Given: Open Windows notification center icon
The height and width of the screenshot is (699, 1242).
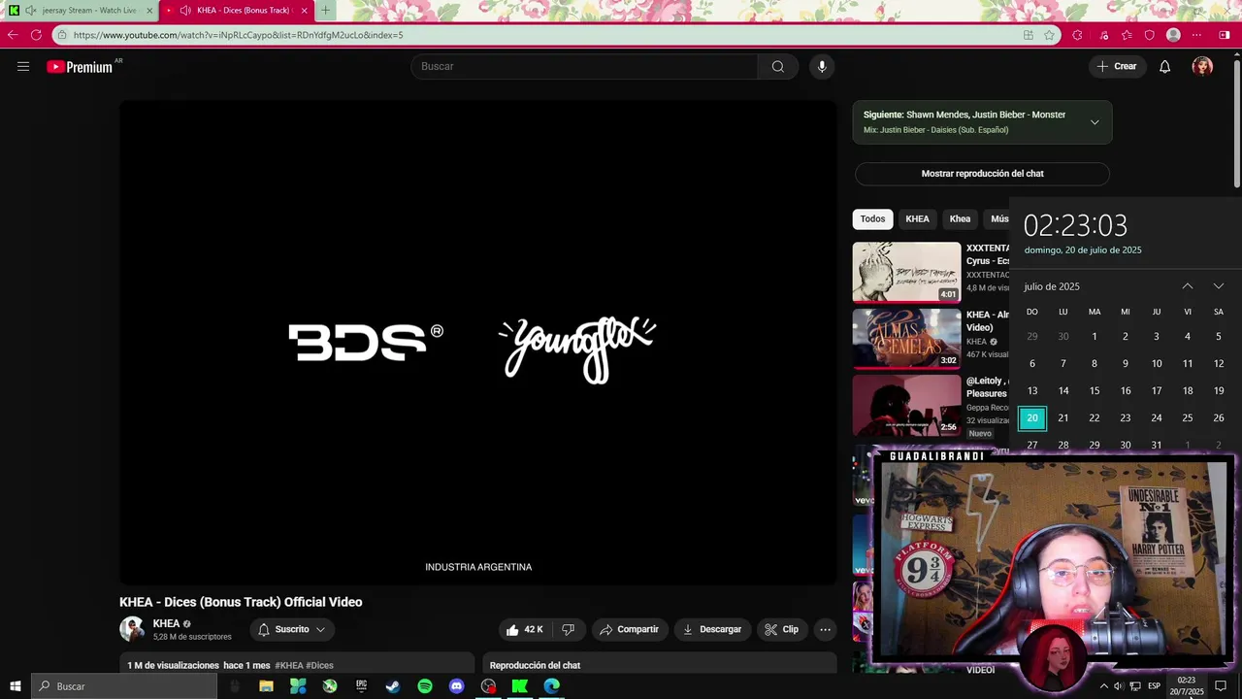Looking at the screenshot, I should pyautogui.click(x=1222, y=686).
